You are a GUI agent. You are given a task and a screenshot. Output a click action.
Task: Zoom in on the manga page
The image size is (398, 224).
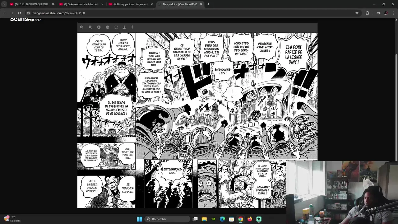pyautogui.click(x=81, y=27)
